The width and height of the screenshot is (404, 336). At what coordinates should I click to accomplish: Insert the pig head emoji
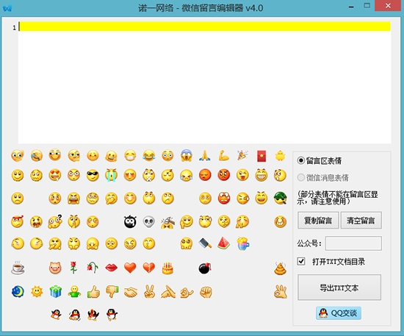(55, 268)
